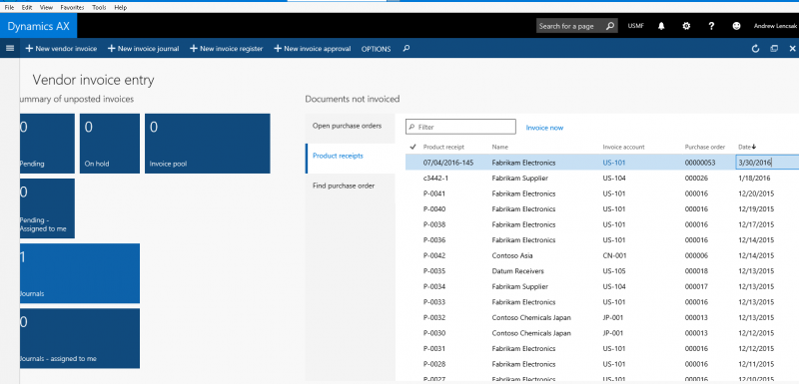This screenshot has width=799, height=384.
Task: Open Journals - assigned to me tile
Action: pyautogui.click(x=80, y=338)
